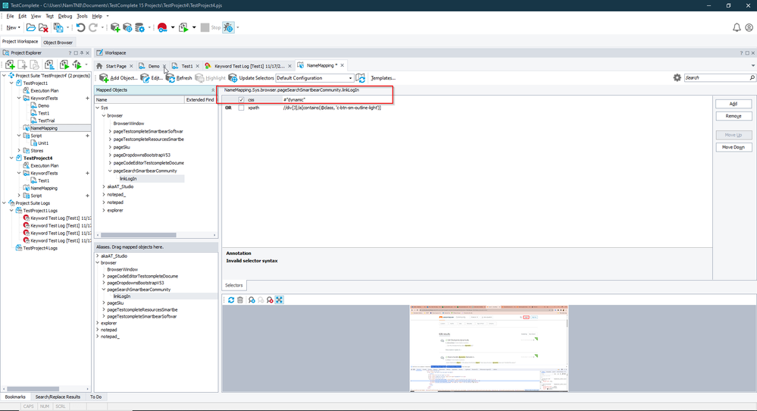Click the fit-to-window icon above screenshot
The width and height of the screenshot is (757, 411).
(280, 300)
